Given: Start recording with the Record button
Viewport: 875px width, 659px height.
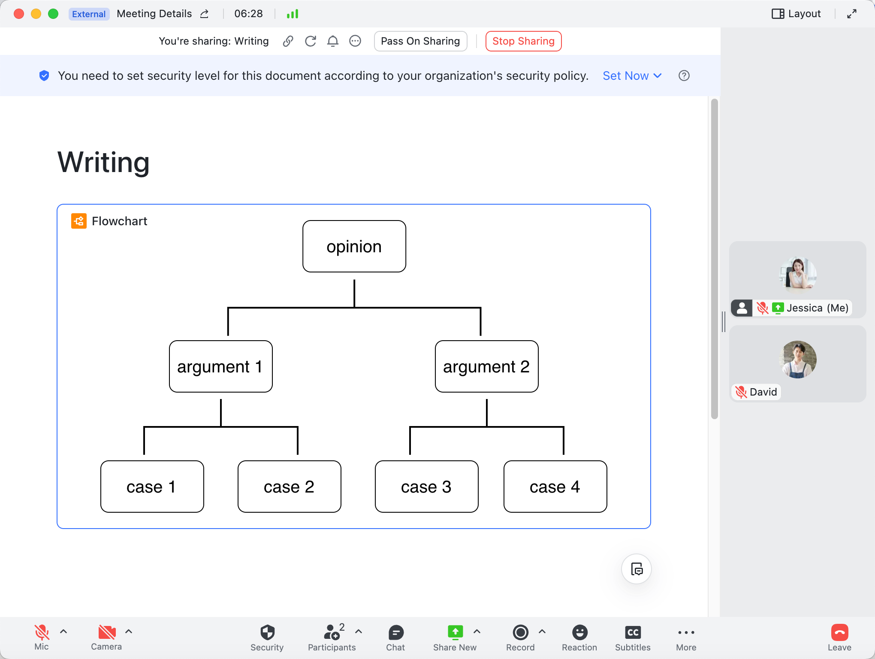Looking at the screenshot, I should pos(520,638).
